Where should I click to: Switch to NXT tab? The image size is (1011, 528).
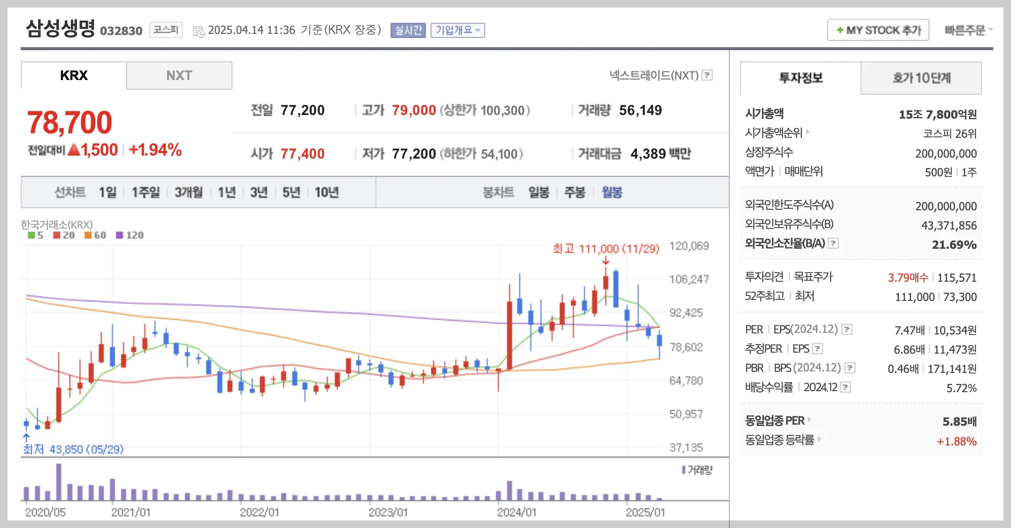click(x=179, y=76)
